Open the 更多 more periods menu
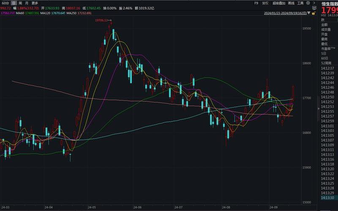This screenshot has width=338, height=211. pyautogui.click(x=35, y=3)
